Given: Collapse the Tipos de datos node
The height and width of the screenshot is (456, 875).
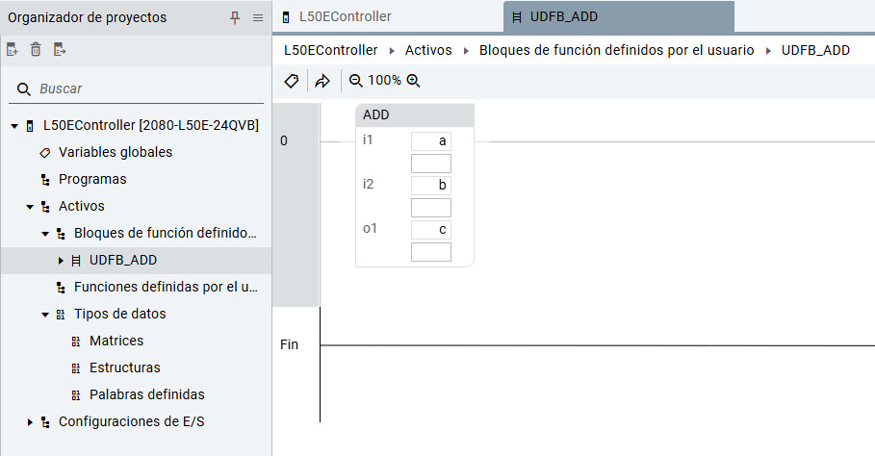Looking at the screenshot, I should (x=45, y=314).
